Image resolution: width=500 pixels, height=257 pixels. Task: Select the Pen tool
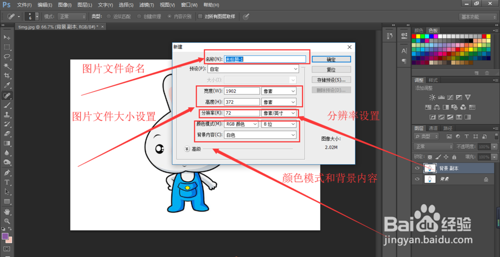[7, 173]
